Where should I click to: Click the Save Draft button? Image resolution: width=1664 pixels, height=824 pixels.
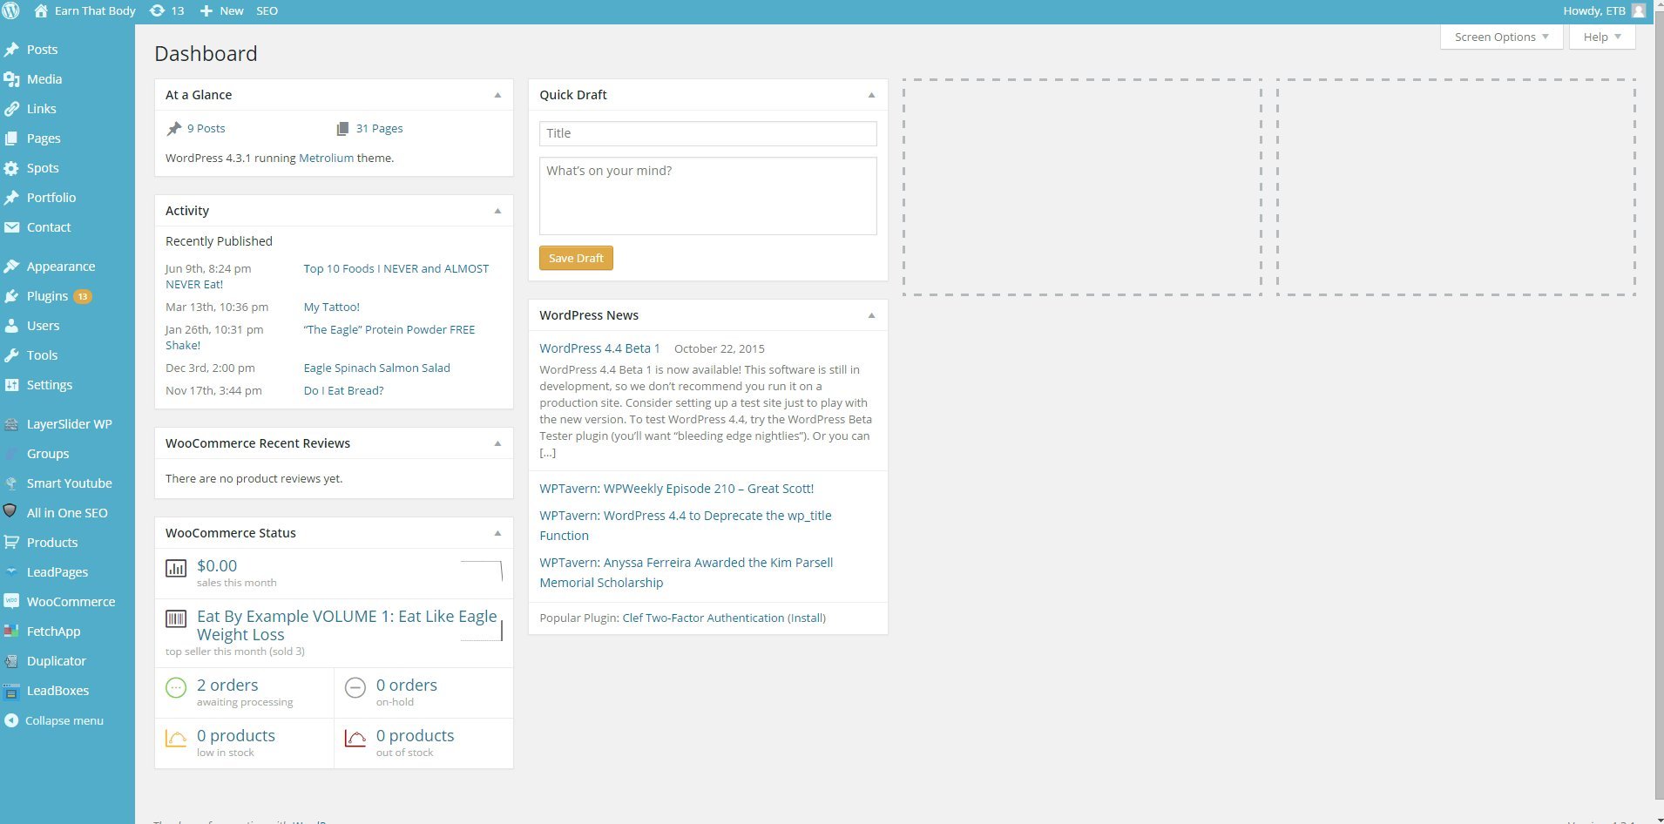576,258
